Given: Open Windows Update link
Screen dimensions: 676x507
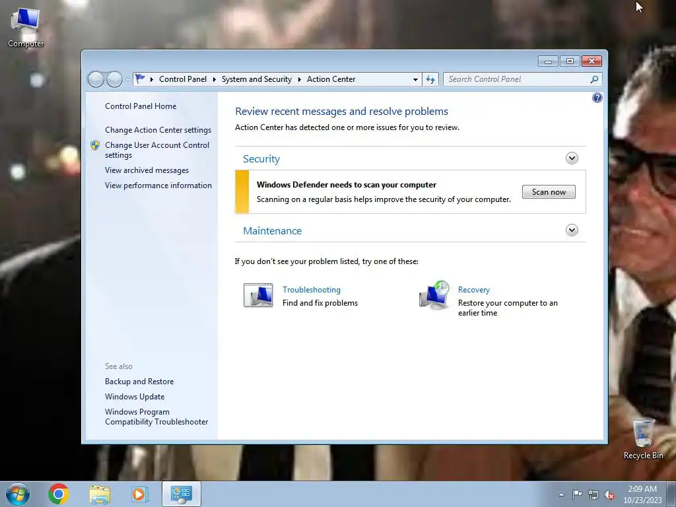Looking at the screenshot, I should [135, 397].
